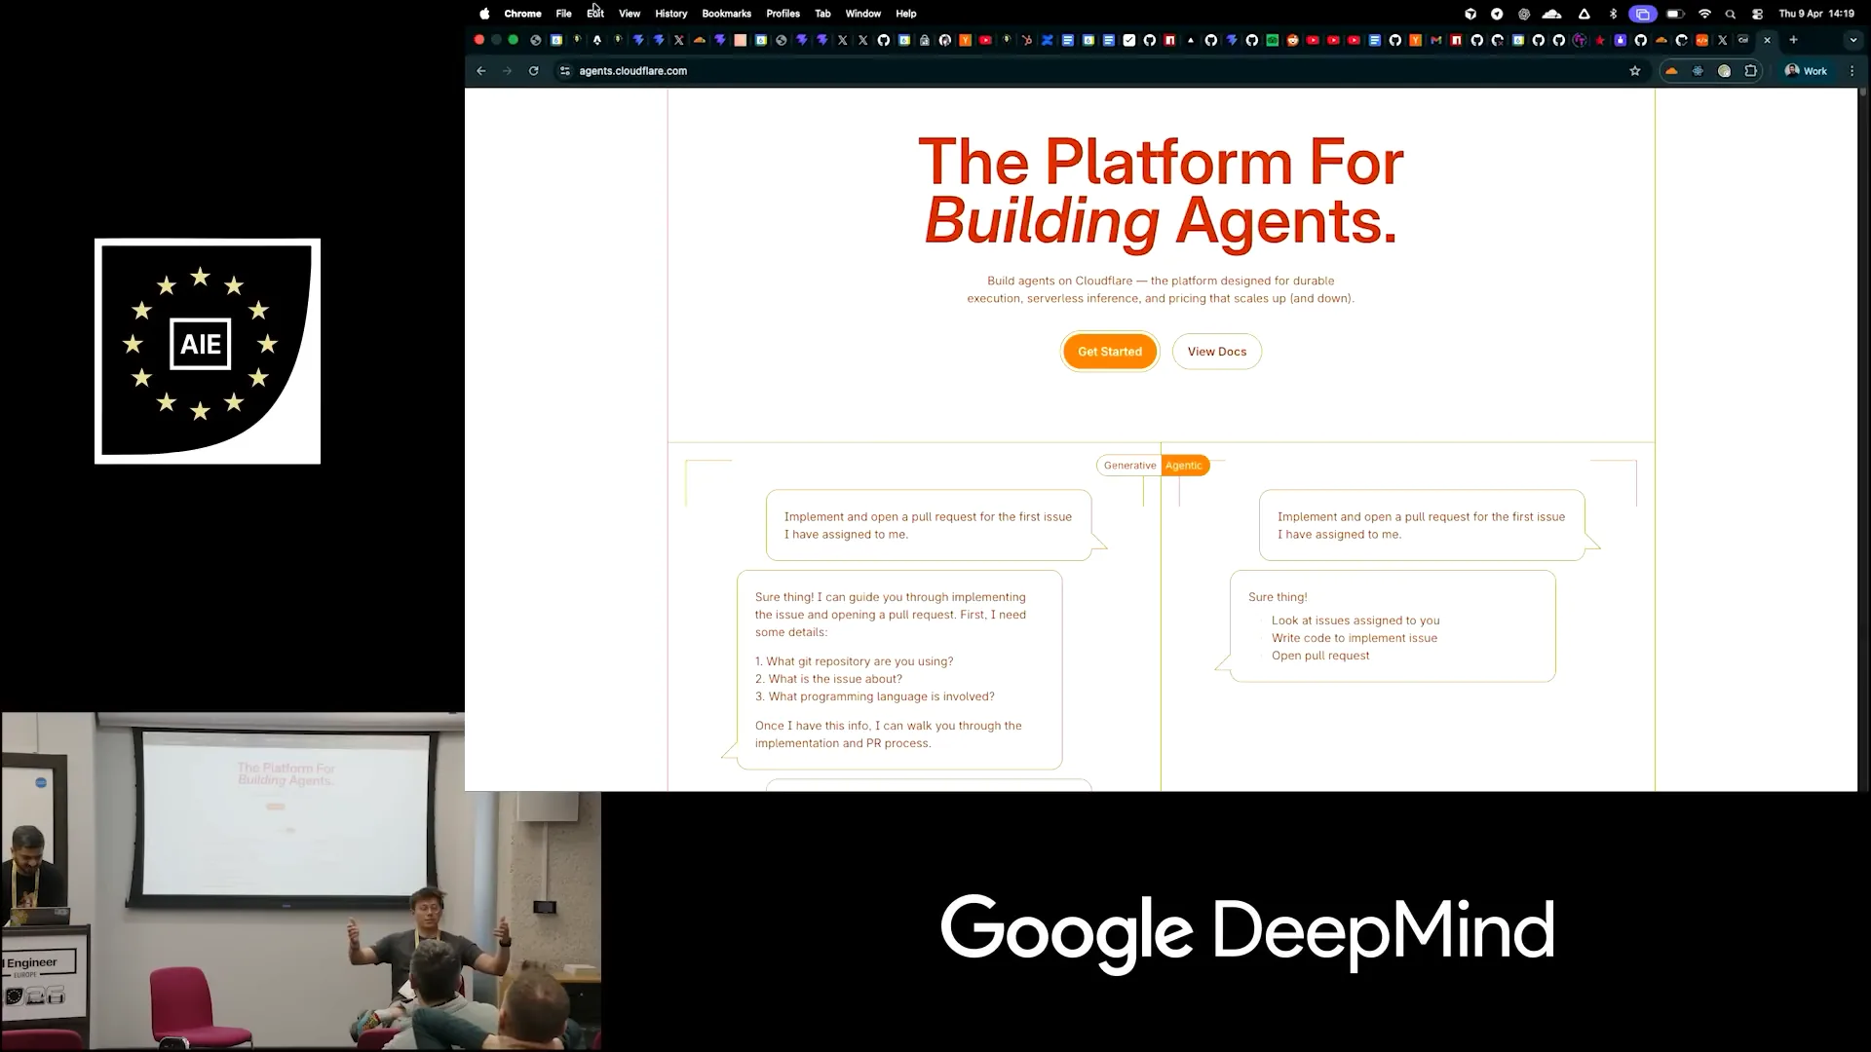Open the Work profile menu
This screenshot has width=1871, height=1052.
tap(1806, 71)
